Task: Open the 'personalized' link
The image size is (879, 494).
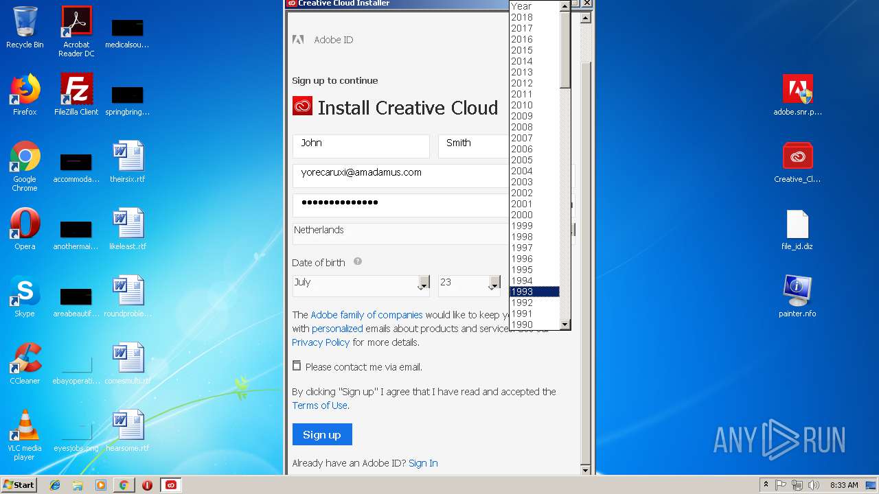Action: click(337, 329)
